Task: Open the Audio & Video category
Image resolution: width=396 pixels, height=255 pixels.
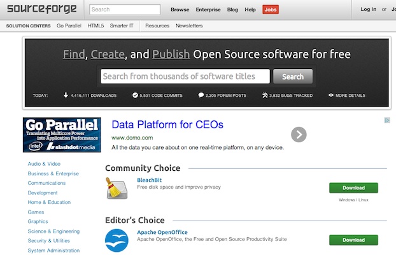Action: pos(44,164)
